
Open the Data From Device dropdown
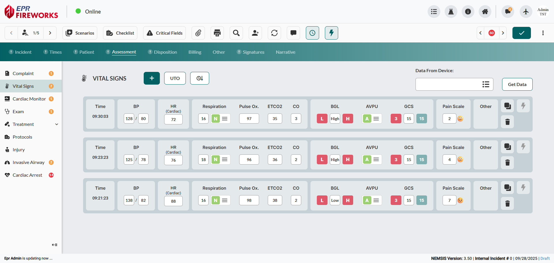click(486, 84)
